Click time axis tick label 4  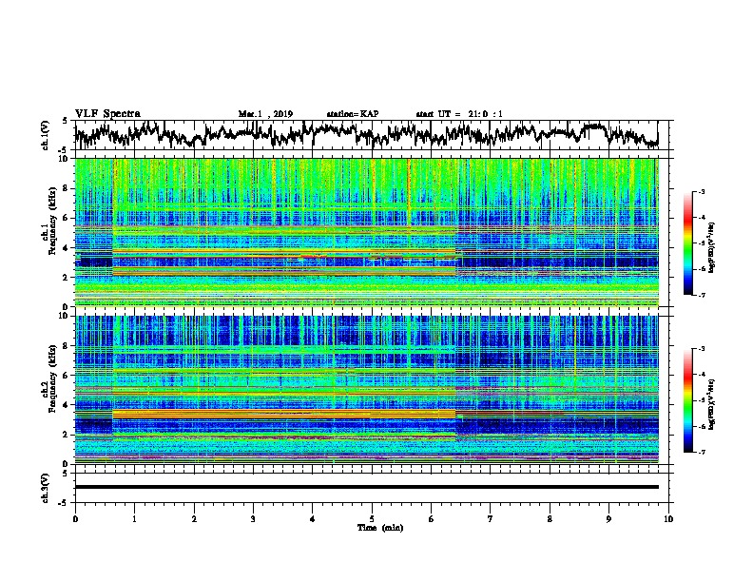(313, 519)
